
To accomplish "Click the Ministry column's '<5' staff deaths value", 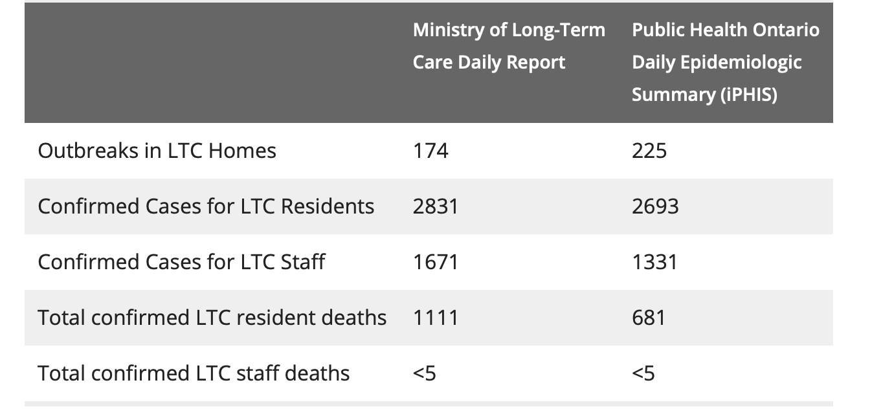I will pyautogui.click(x=424, y=373).
